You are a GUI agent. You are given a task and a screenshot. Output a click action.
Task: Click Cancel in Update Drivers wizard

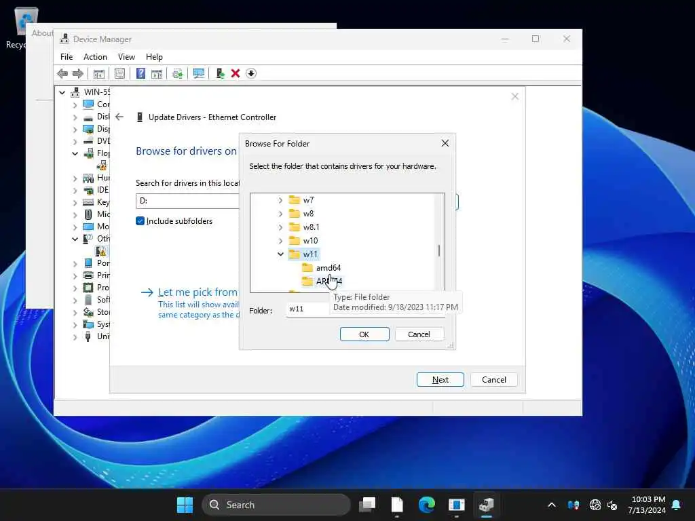tap(494, 380)
